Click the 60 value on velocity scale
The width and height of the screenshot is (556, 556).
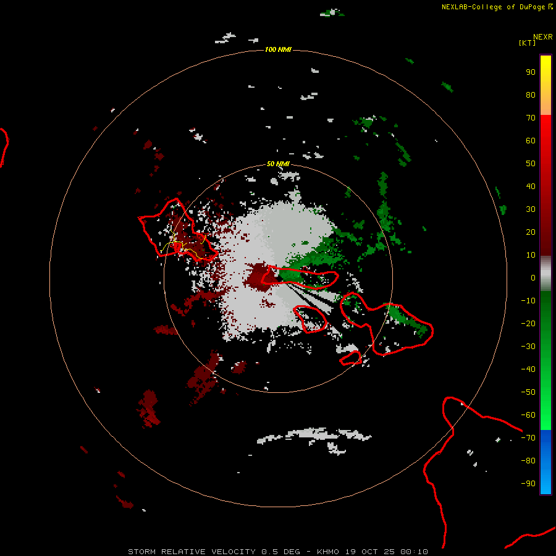point(531,140)
